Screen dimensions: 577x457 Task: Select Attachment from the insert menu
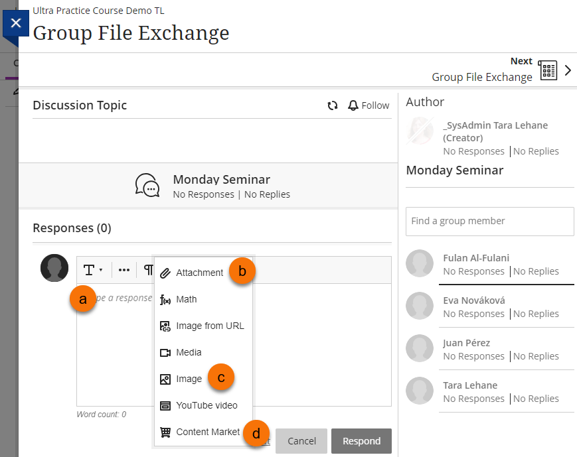199,273
